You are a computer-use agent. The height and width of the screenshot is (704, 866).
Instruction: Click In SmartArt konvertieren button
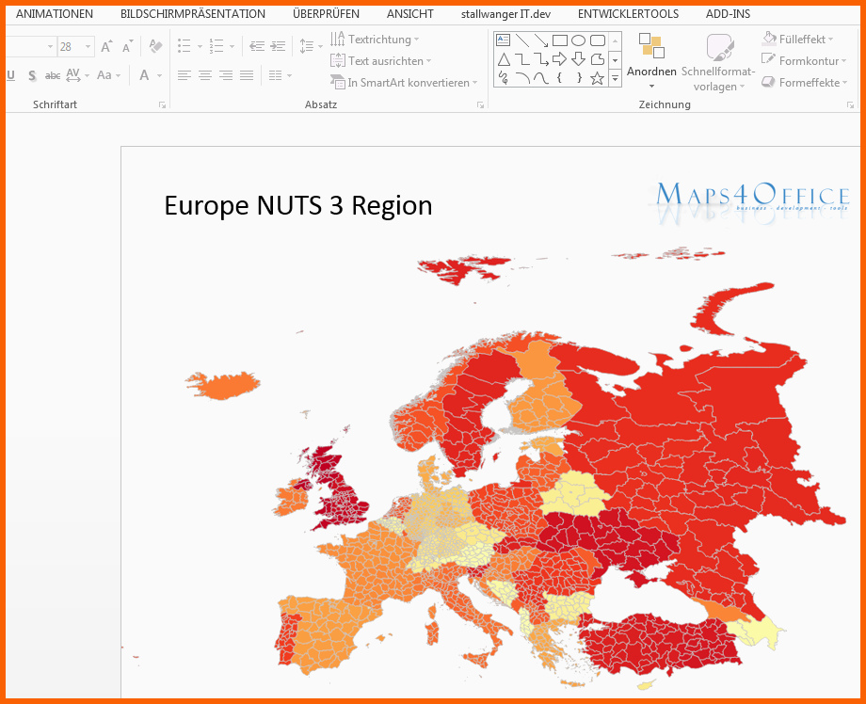tap(405, 83)
